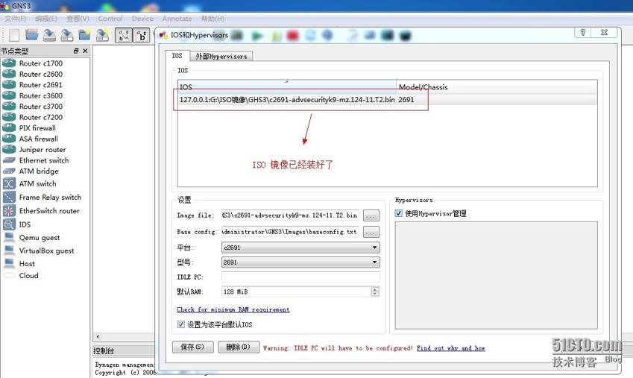
Task: Select the Router c1700 node icon
Action: pos(9,63)
